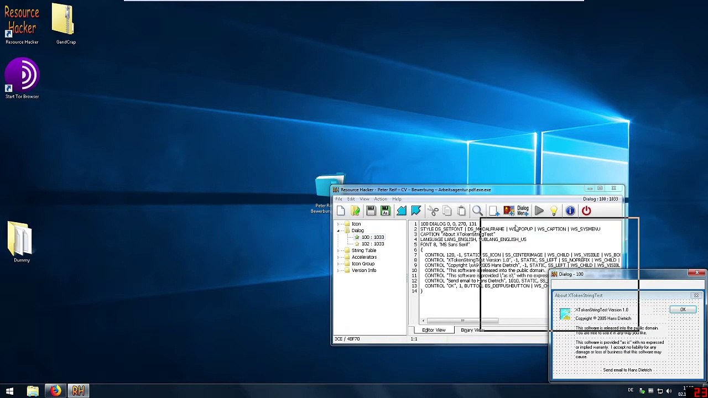Click the OK button in preview dialog
Image resolution: width=708 pixels, height=398 pixels.
coord(683,310)
